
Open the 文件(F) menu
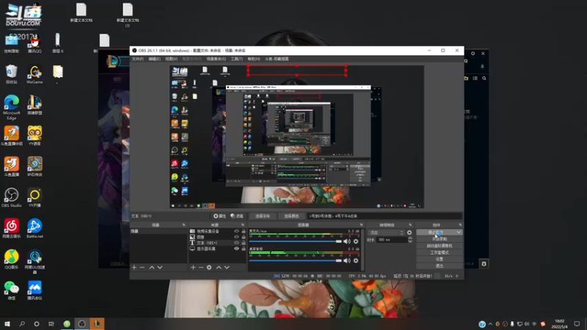(137, 59)
